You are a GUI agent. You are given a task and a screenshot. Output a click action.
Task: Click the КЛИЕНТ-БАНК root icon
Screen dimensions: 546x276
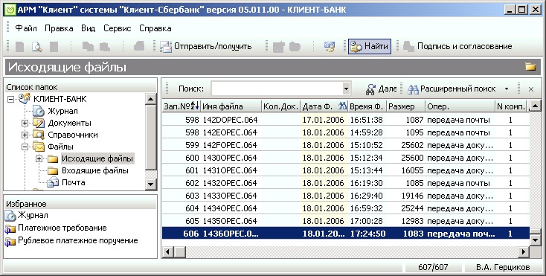point(25,99)
